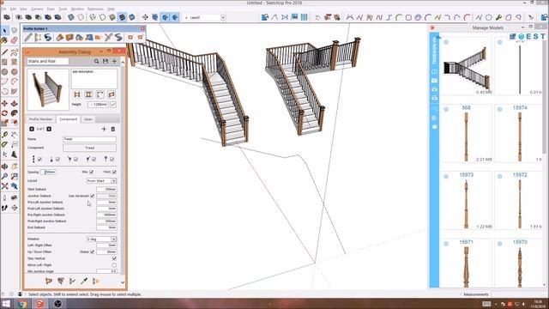Open Chrome from the taskbar

(x=22, y=304)
